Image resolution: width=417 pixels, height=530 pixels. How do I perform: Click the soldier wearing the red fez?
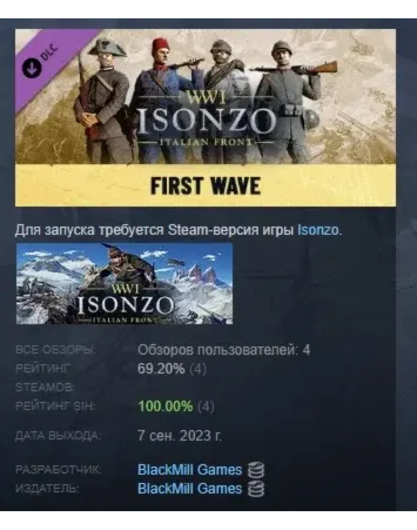click(x=162, y=101)
